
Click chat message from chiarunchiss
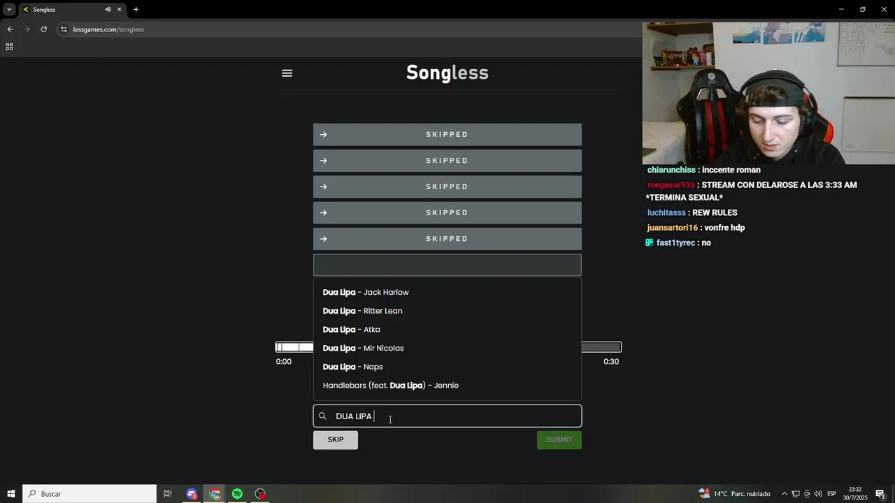pyautogui.click(x=703, y=170)
